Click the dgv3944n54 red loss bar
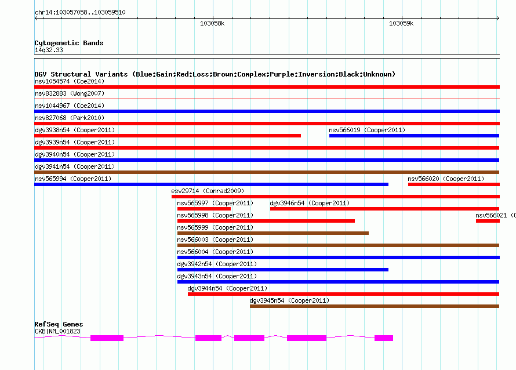Image resolution: width=516 pixels, height=370 pixels. (x=344, y=294)
